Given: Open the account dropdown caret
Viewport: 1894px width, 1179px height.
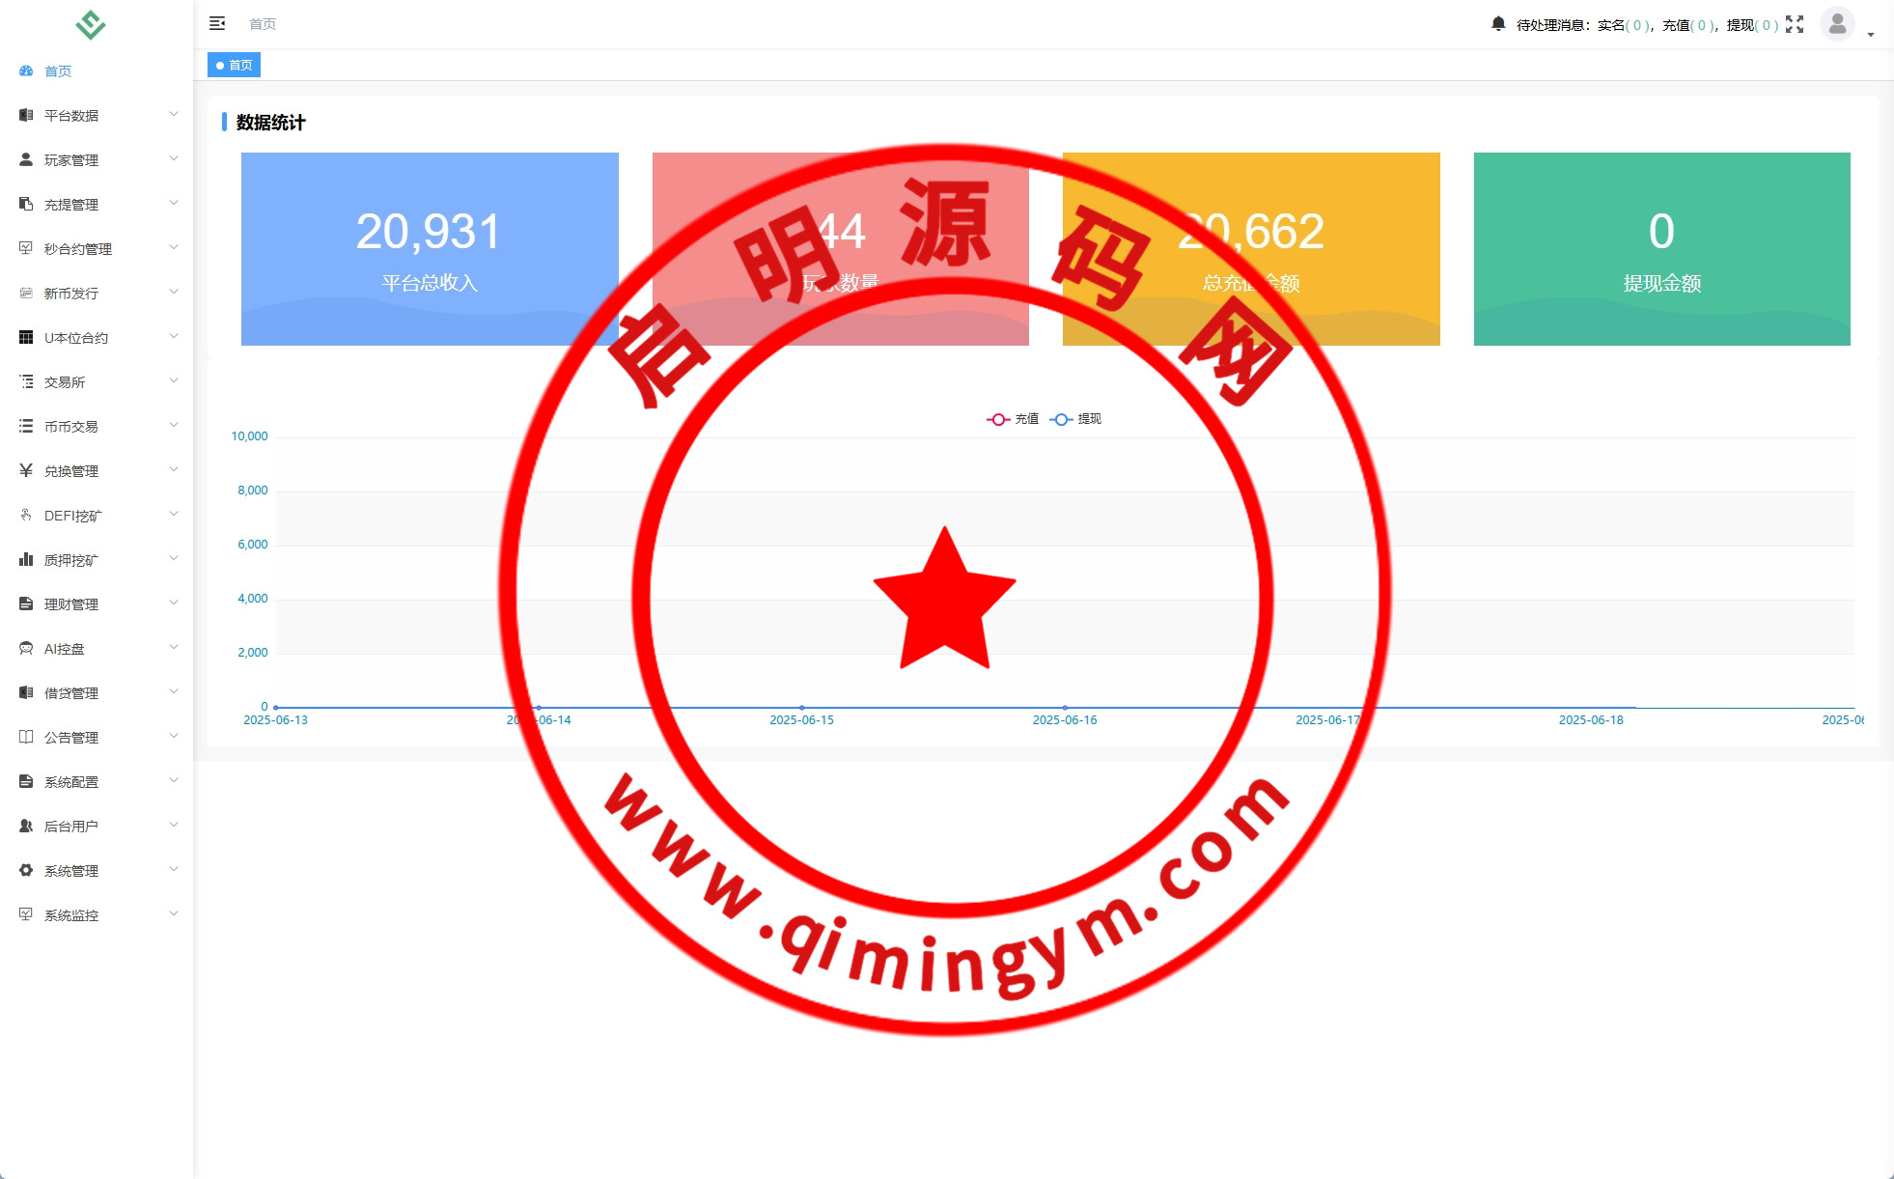Looking at the screenshot, I should 1871,35.
